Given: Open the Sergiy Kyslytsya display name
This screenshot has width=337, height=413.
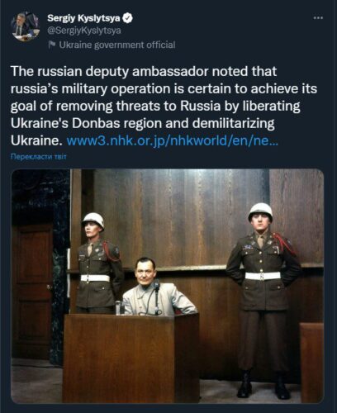Looking at the screenshot, I should coord(83,18).
